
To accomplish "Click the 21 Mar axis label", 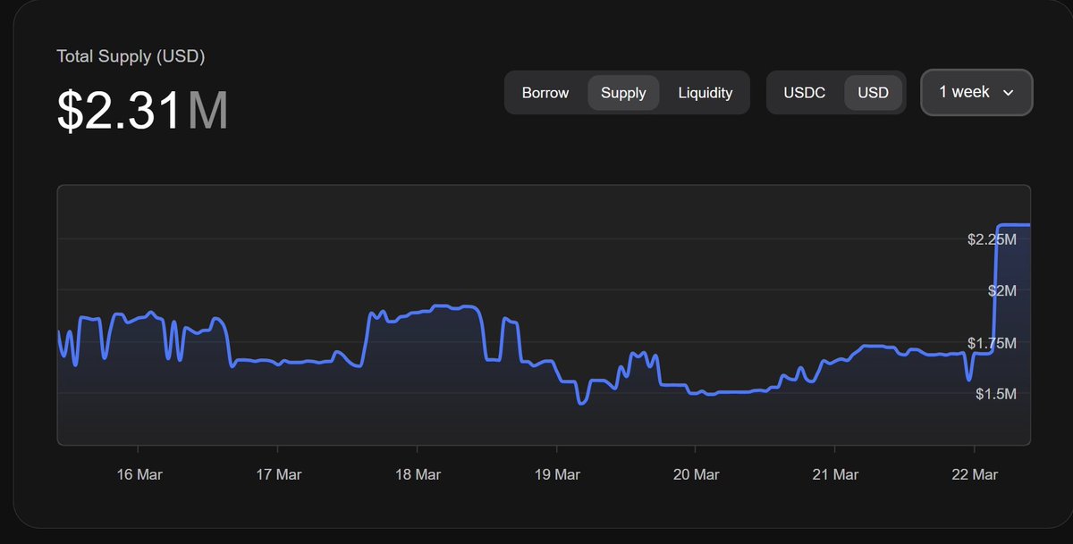I will point(835,474).
